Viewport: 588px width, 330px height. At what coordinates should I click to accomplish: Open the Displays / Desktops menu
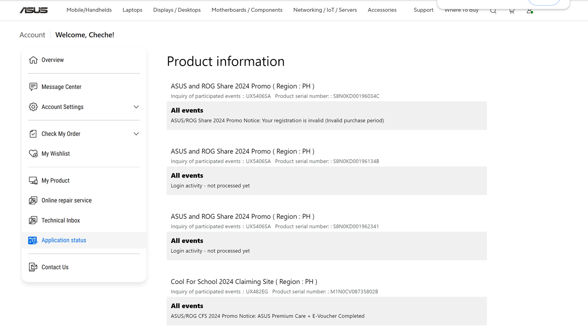tap(177, 10)
